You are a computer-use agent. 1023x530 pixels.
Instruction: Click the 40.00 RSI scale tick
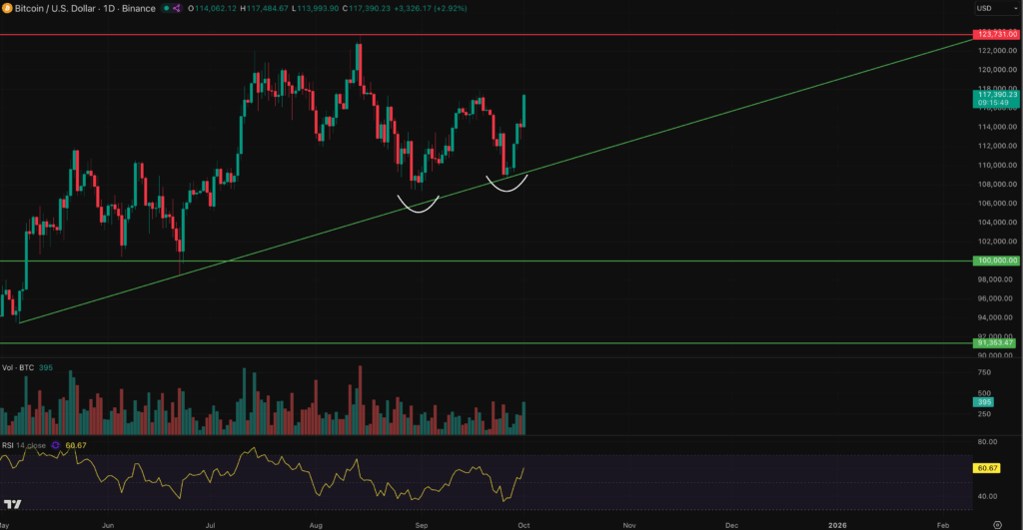click(x=988, y=496)
